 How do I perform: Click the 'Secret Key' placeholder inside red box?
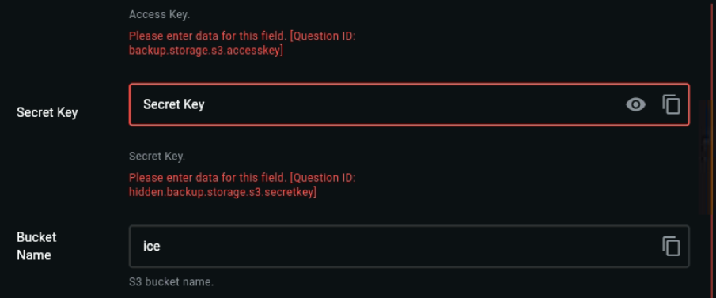pyautogui.click(x=174, y=104)
